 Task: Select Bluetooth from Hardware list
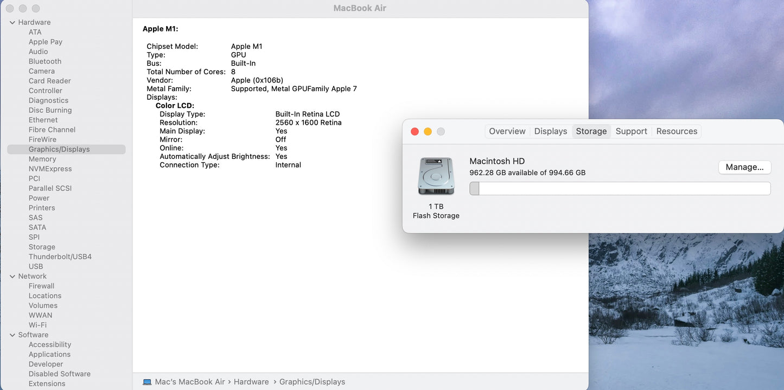pyautogui.click(x=45, y=61)
